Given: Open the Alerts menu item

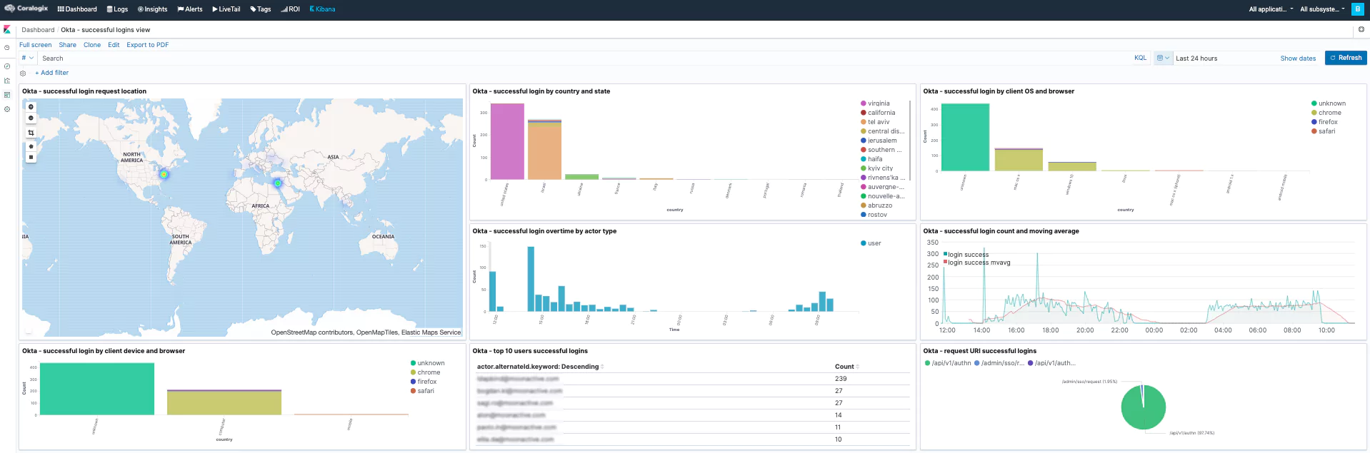Looking at the screenshot, I should (x=190, y=9).
